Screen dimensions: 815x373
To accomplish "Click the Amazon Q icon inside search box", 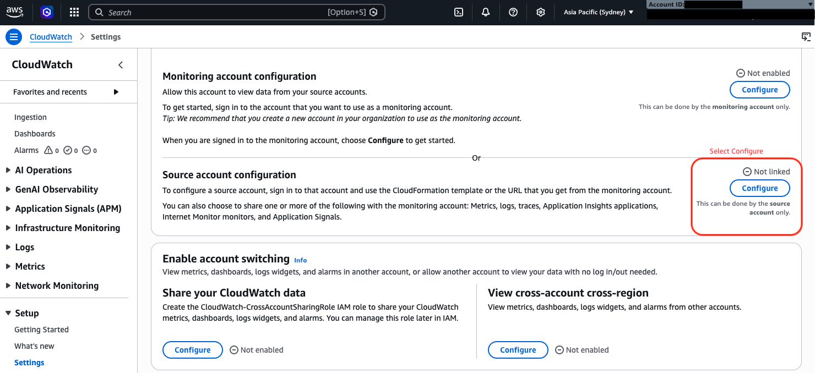I will click(x=373, y=12).
